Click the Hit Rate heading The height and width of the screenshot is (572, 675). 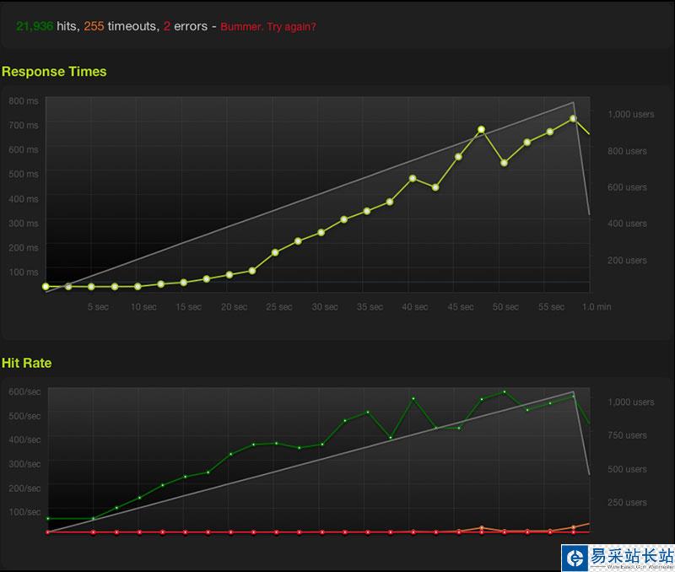pyautogui.click(x=26, y=363)
